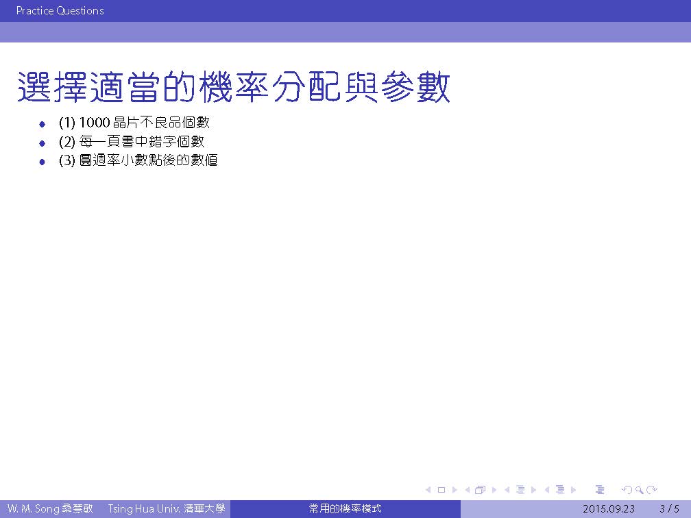Click the presentation outline icon
691x518 pixels.
tap(600, 490)
